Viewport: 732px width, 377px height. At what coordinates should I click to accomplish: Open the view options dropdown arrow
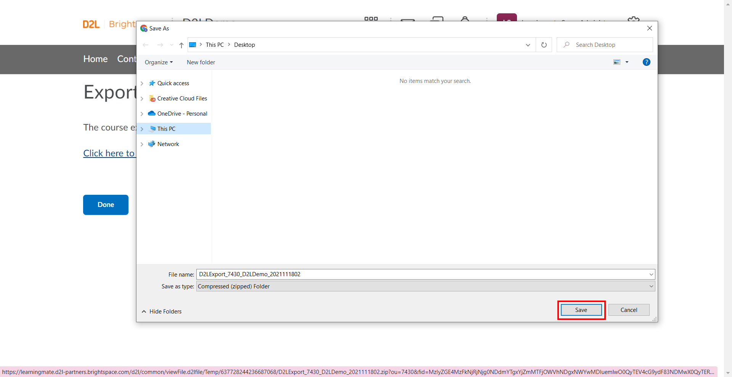[627, 62]
